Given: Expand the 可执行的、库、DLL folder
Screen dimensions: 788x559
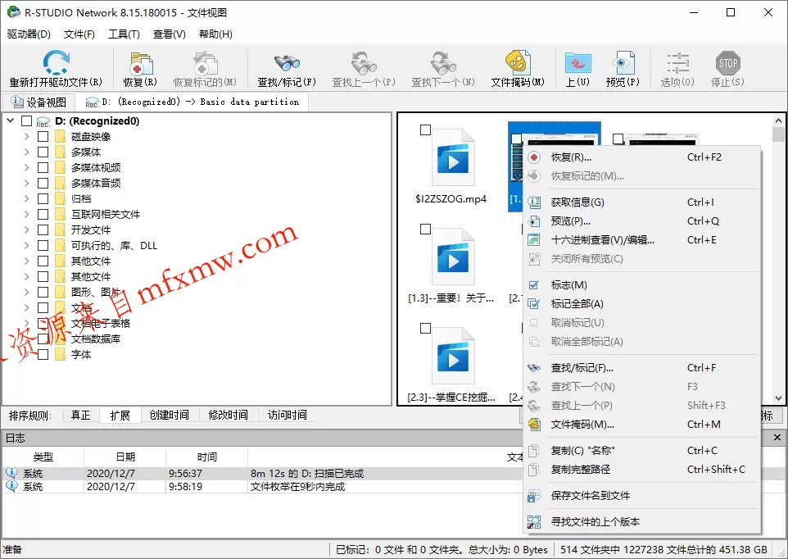Looking at the screenshot, I should pos(27,245).
